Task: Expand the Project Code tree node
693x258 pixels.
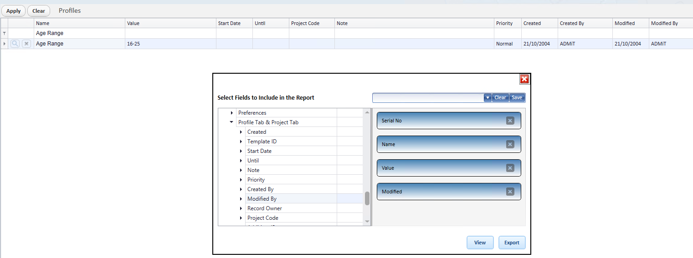Action: 241,218
